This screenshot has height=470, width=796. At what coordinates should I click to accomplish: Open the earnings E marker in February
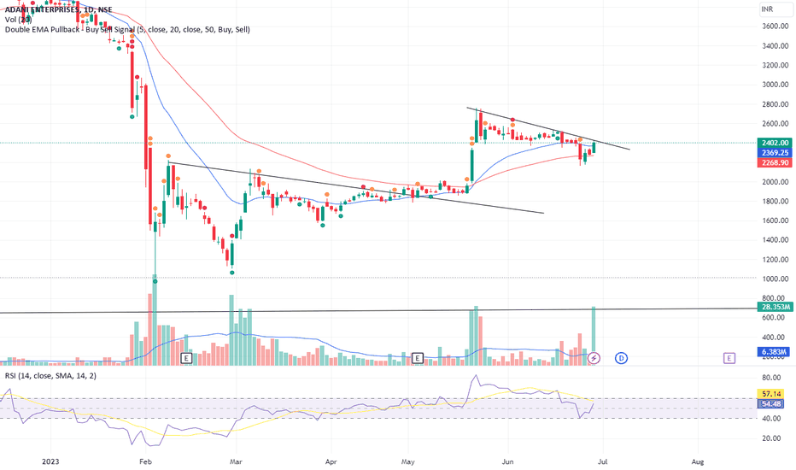point(186,358)
